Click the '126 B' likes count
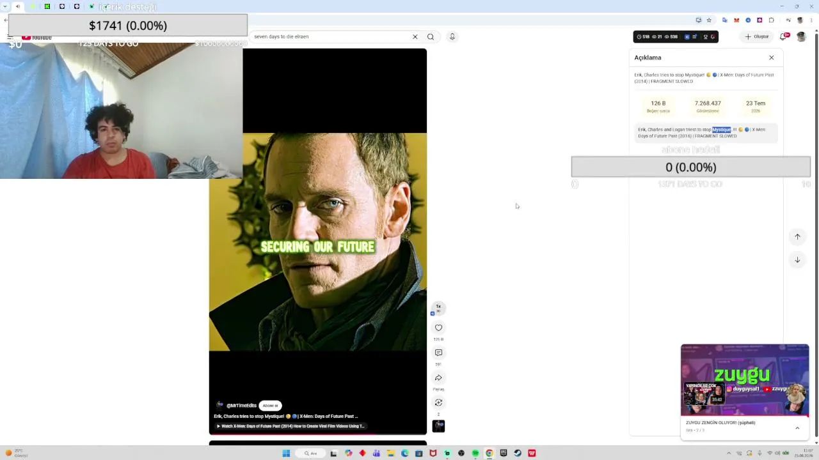 coord(658,103)
